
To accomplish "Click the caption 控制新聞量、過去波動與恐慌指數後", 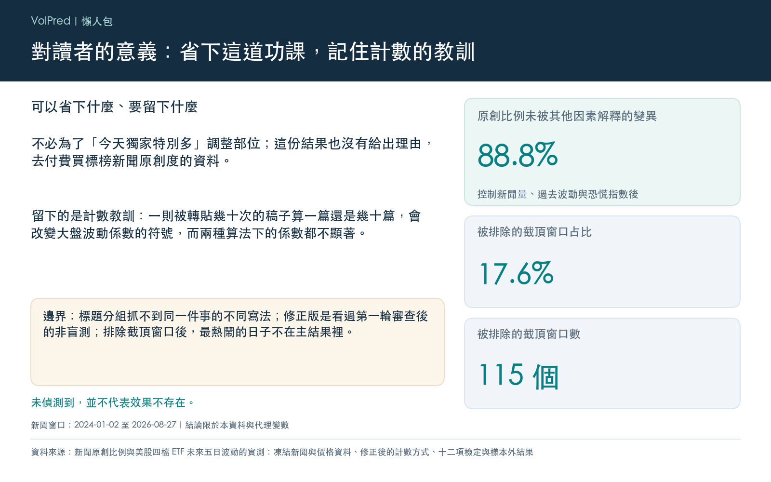I will (x=558, y=194).
